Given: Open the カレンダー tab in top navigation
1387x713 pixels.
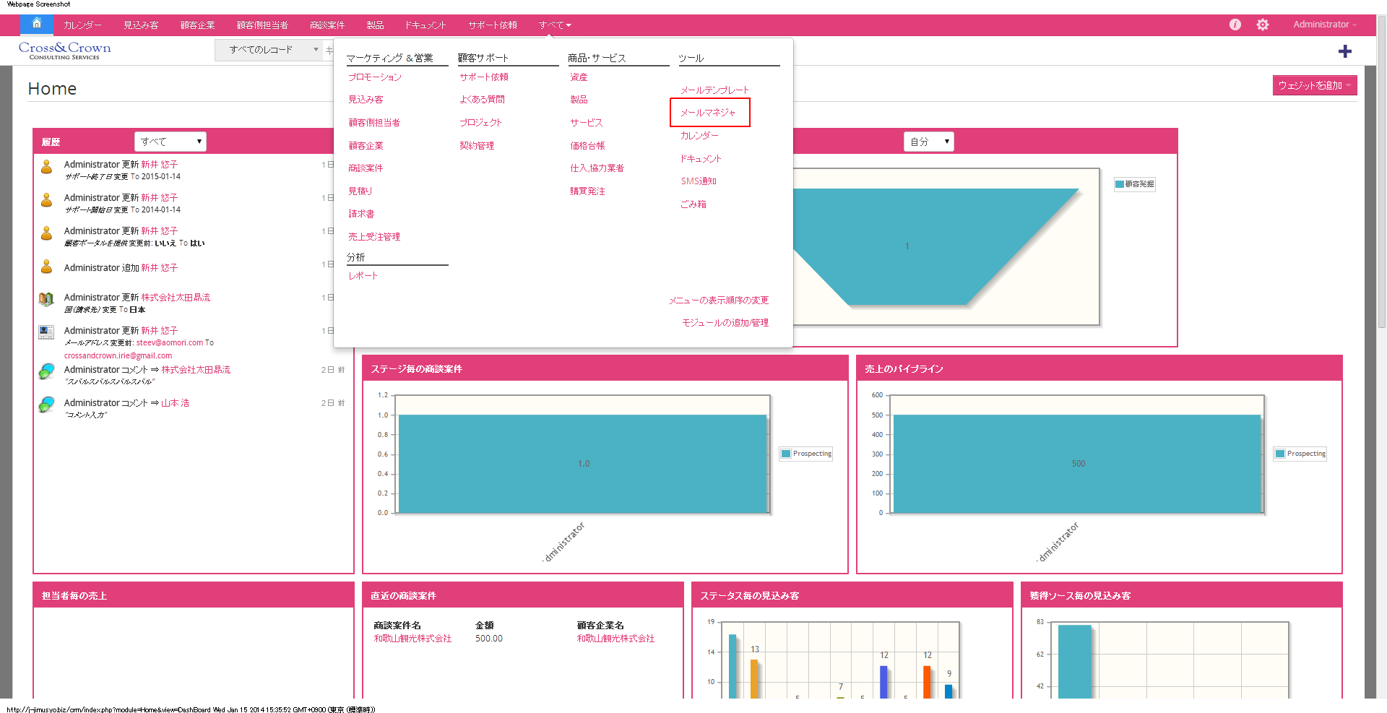Looking at the screenshot, I should (82, 25).
